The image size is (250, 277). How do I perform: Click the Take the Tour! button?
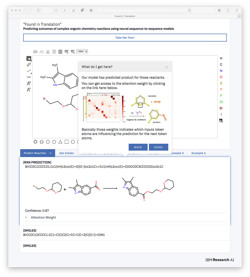(125, 38)
